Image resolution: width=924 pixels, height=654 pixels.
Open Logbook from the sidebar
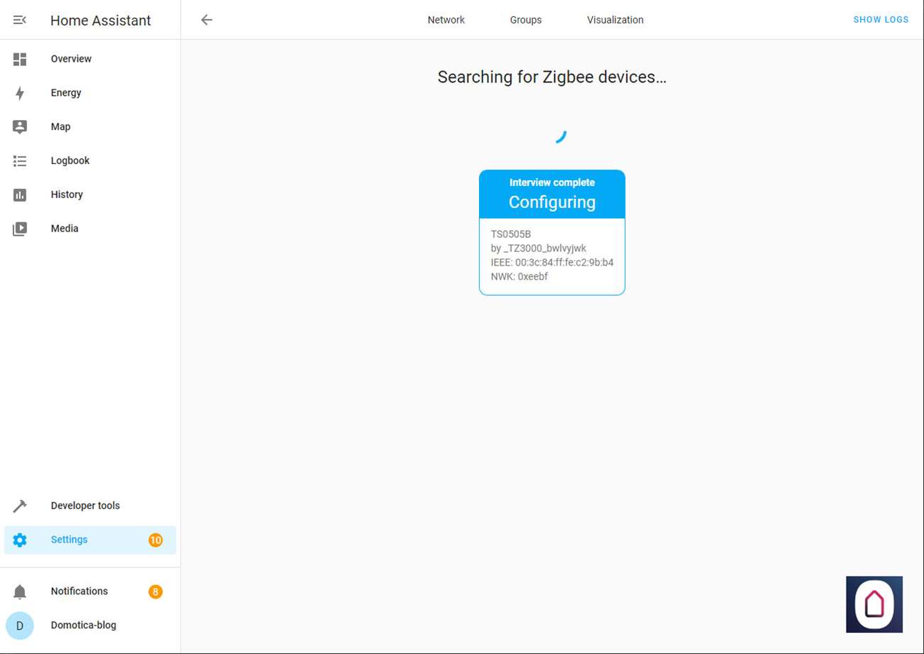pos(90,161)
